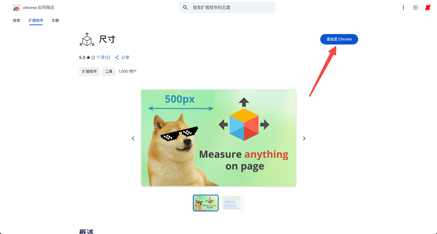Click the Chrome Web Store rainbow logo
Viewport: 437px width, 234px height.
tap(17, 8)
